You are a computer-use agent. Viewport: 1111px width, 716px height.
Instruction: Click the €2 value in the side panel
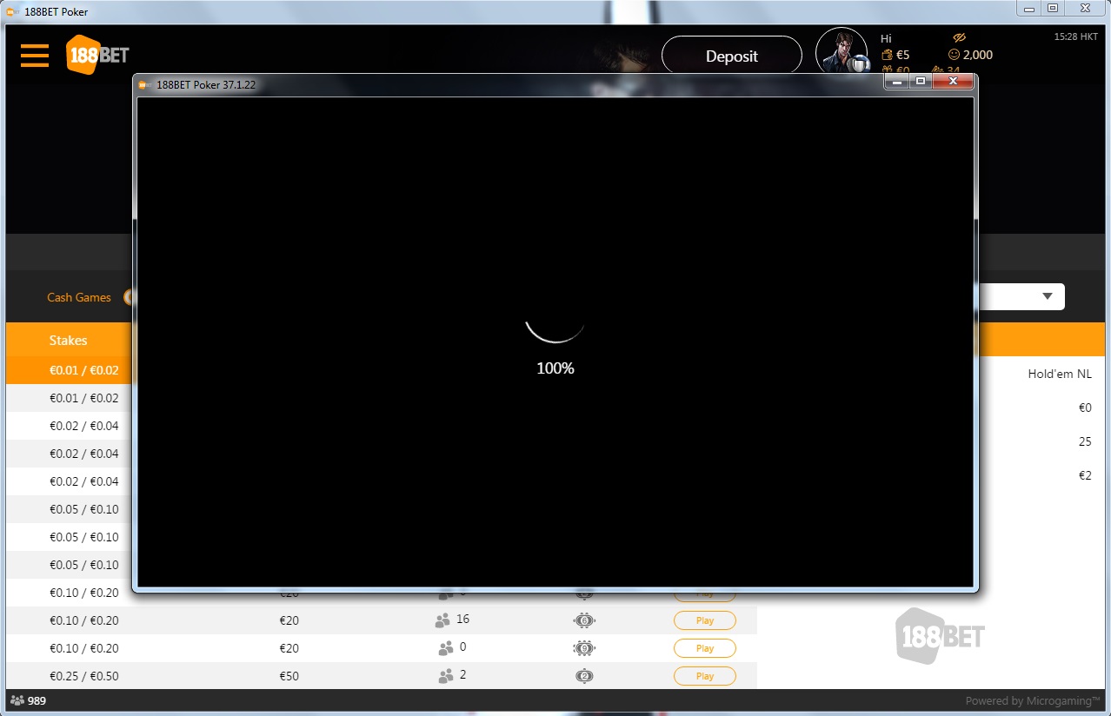pyautogui.click(x=1085, y=475)
